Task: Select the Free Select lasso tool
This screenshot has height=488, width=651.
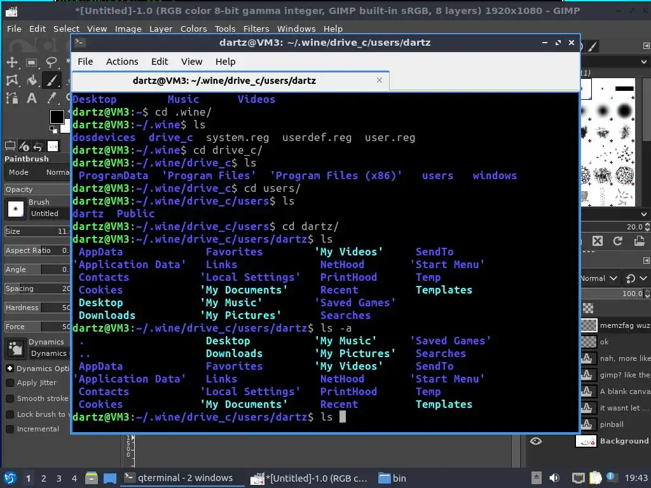Action: click(51, 62)
